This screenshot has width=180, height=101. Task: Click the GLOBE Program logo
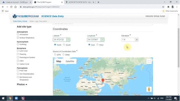pos(26,16)
